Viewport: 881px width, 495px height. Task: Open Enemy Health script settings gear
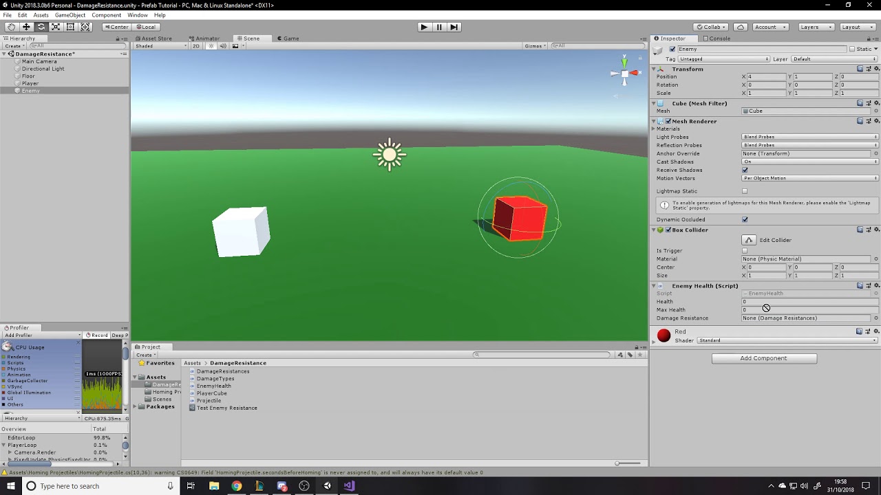click(876, 285)
